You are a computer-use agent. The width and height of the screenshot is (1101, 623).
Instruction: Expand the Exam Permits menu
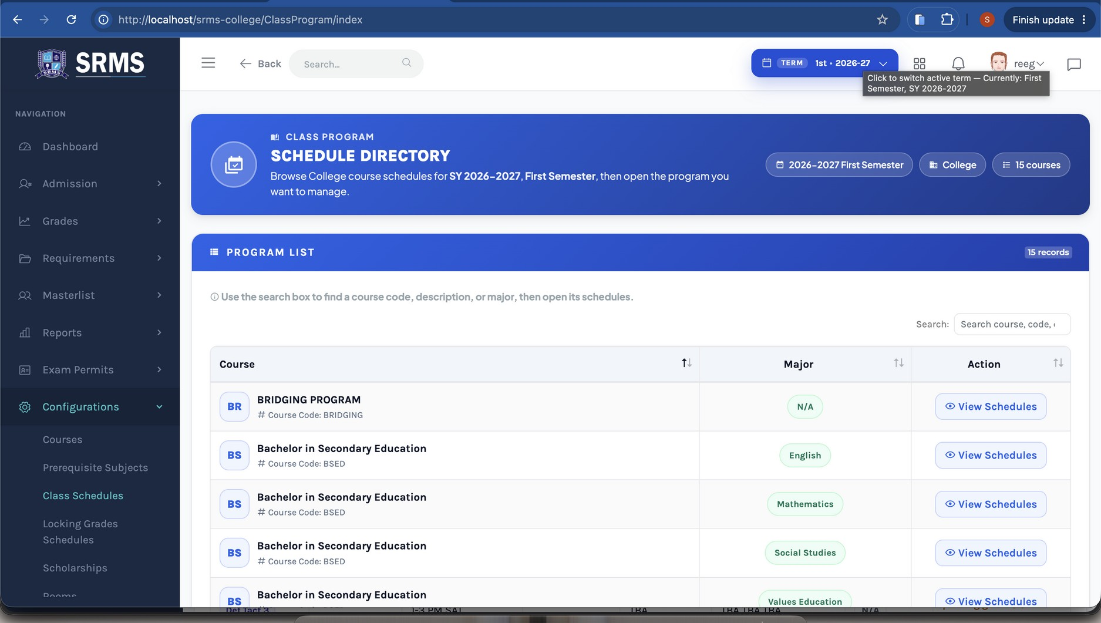90,370
